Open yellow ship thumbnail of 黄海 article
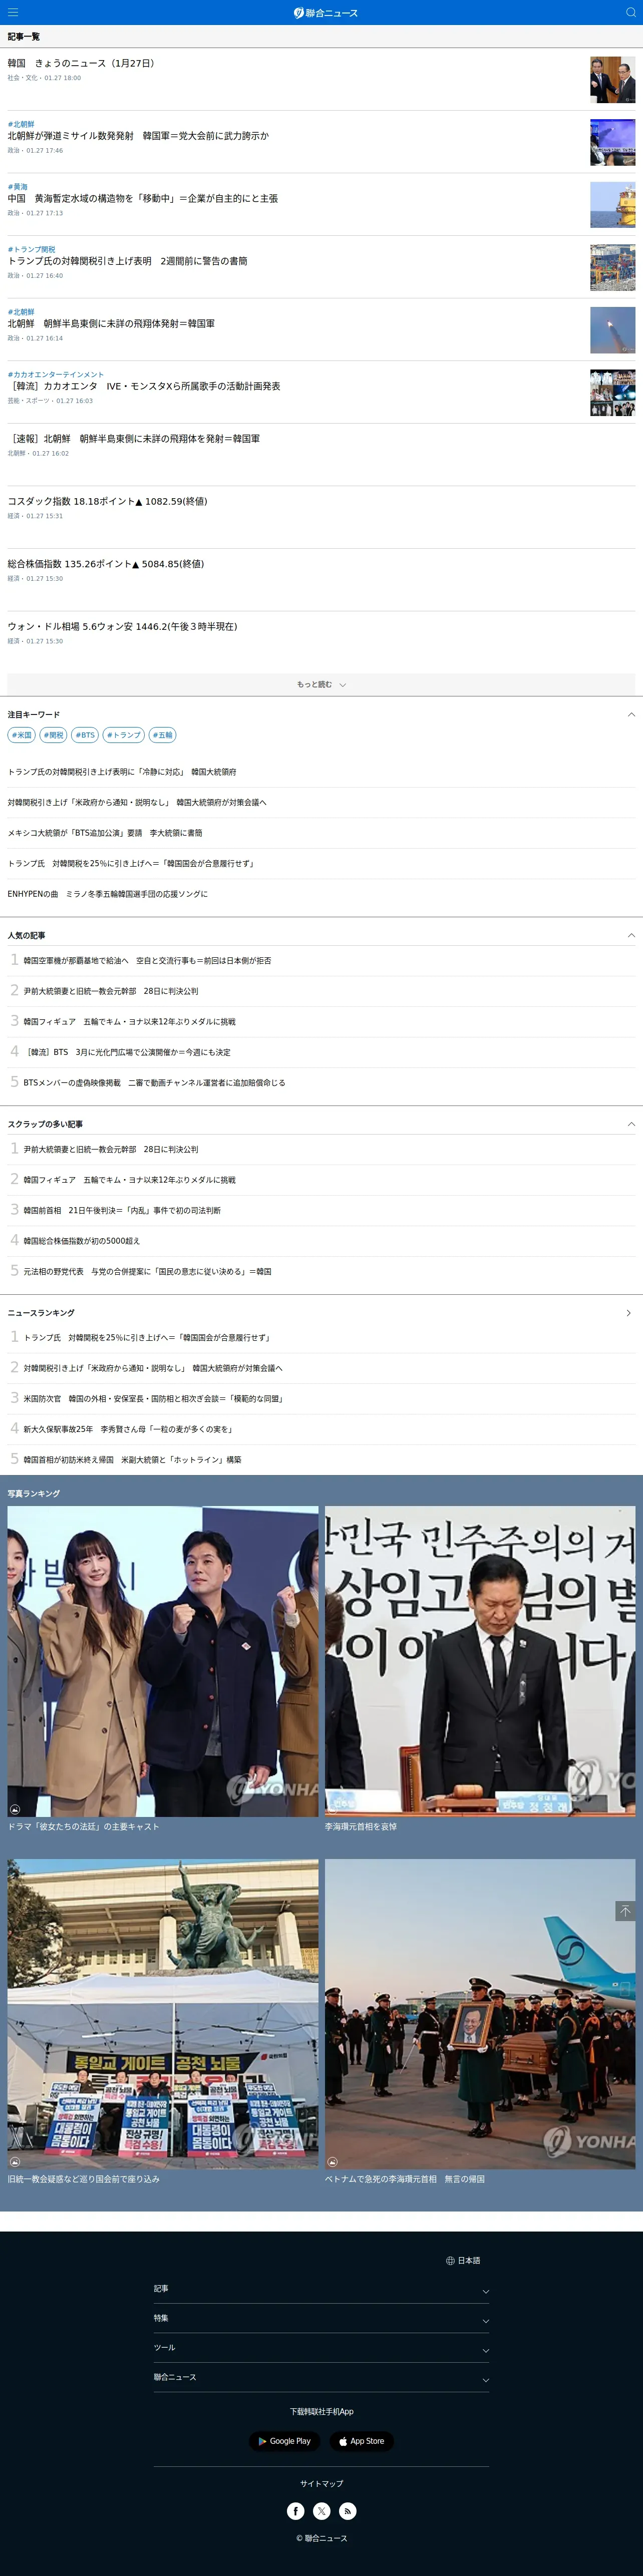 coord(612,205)
